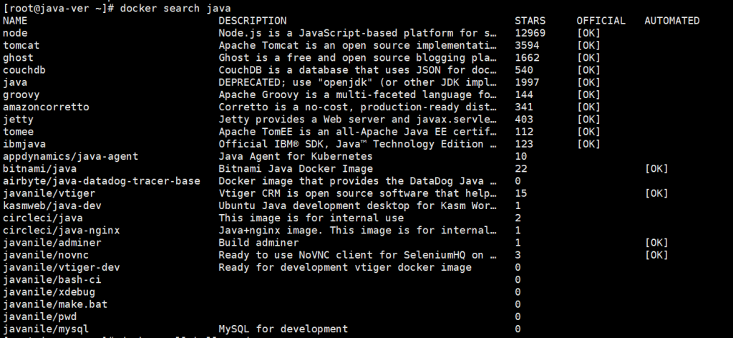Click the DESCRIPTION column header
This screenshot has height=338, width=733.
tap(252, 21)
